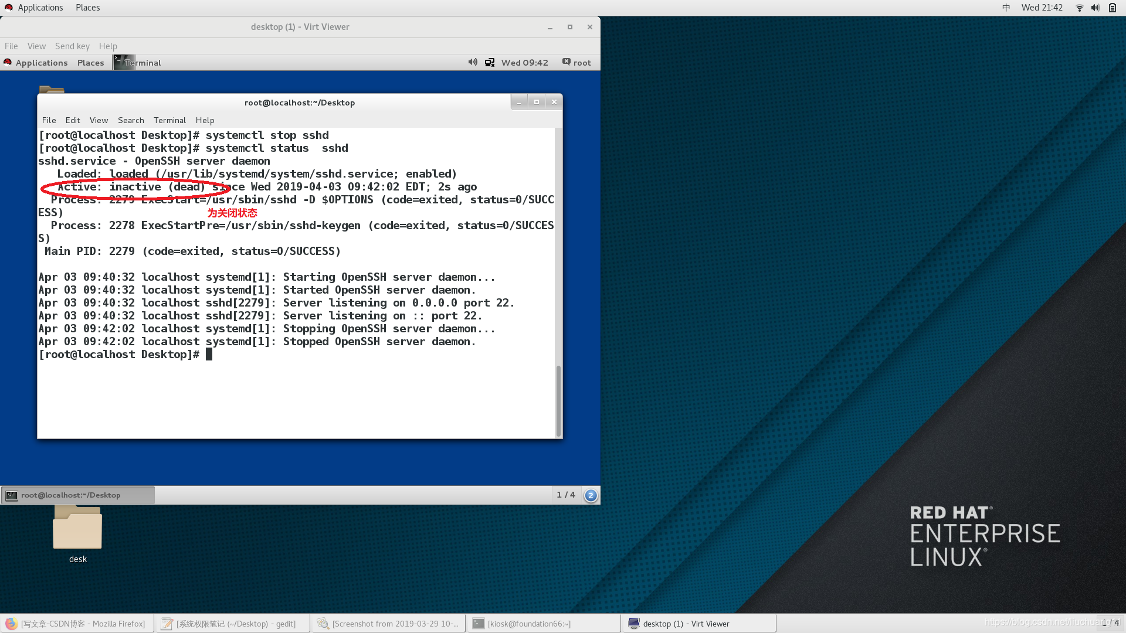This screenshot has width=1126, height=633.
Task: Switch to kiosk@foundation66 terminal taskbar item
Action: [544, 624]
